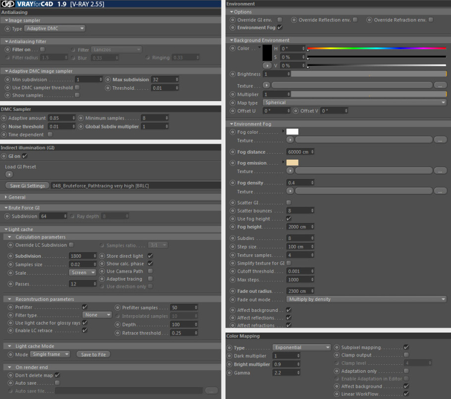Click the Background Texture browse (...) button
Image resolution: width=451 pixels, height=399 pixels.
pos(440,85)
